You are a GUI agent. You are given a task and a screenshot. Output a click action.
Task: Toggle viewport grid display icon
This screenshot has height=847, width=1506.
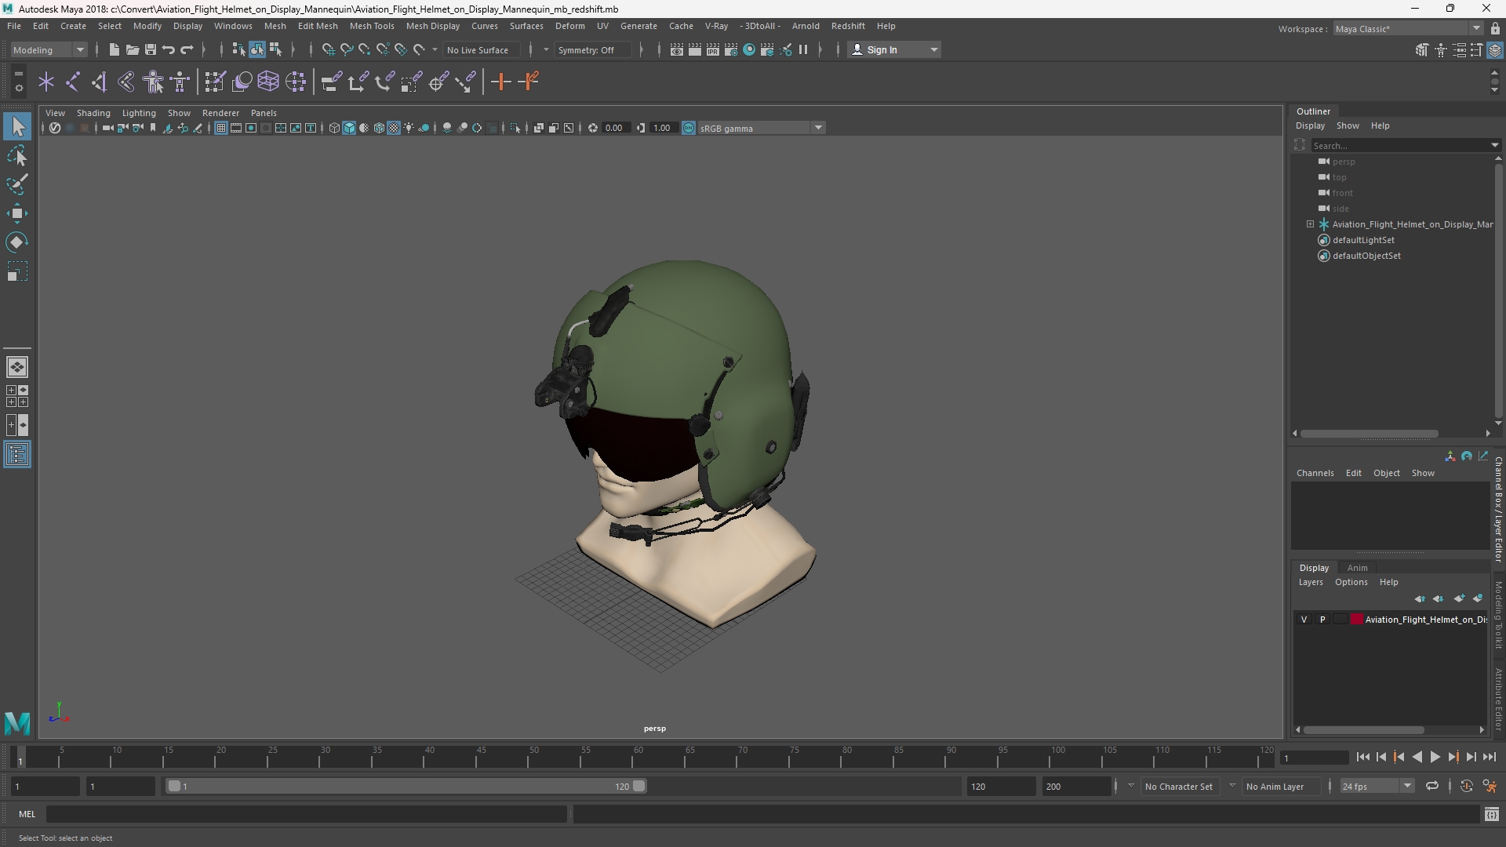pos(221,128)
